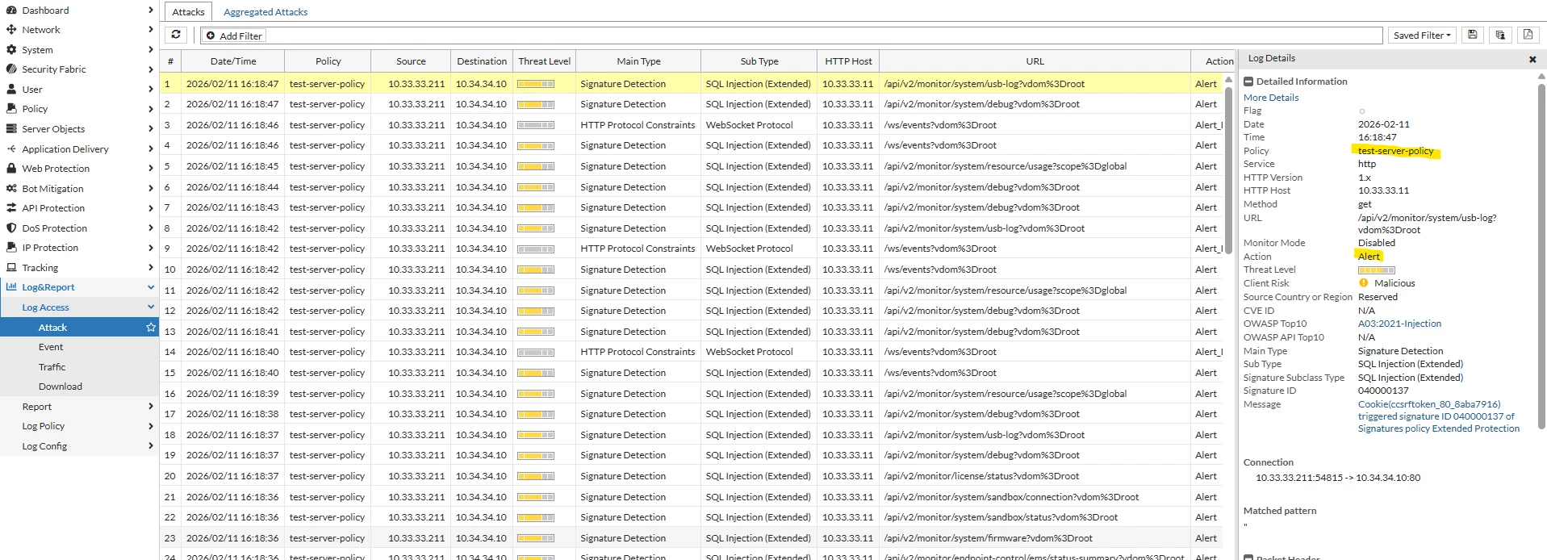Screen dimensions: 1547x560
Task: Open the Tracking menu item
Action: click(79, 268)
